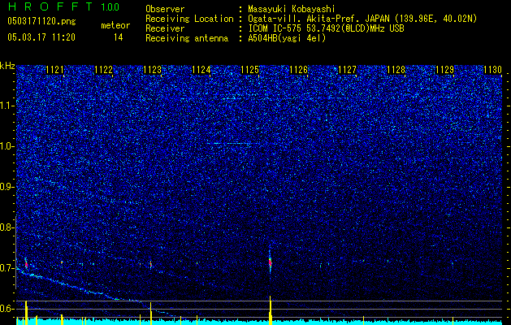Click the 1123 time axis marker
The width and height of the screenshot is (511, 325).
click(x=153, y=70)
